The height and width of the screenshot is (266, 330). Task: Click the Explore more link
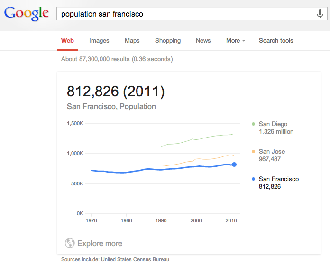[x=100, y=243]
